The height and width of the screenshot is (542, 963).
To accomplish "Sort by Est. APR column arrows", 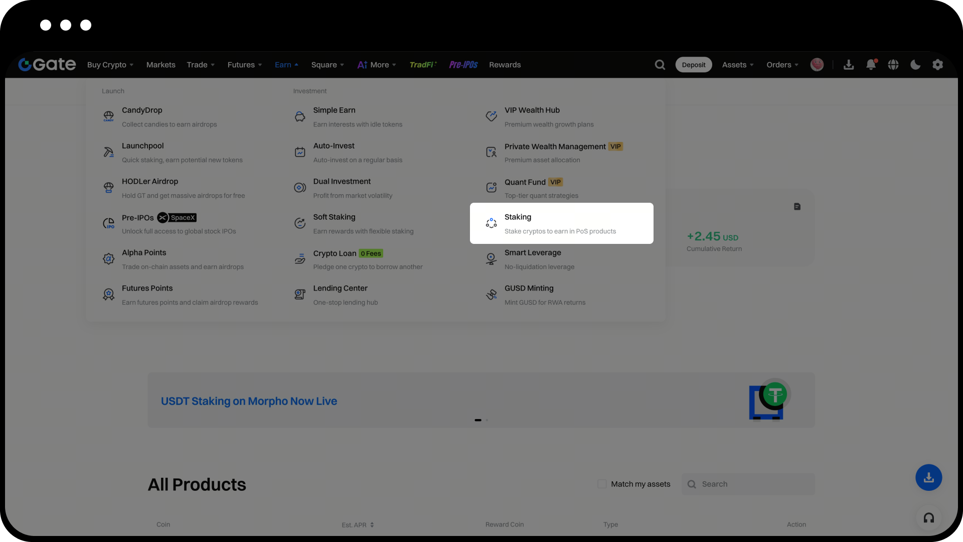I will 372,525.
